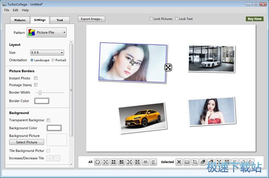Click the resize handle icon beside selected photo
Screen dimensions: 269x178
[168, 67]
